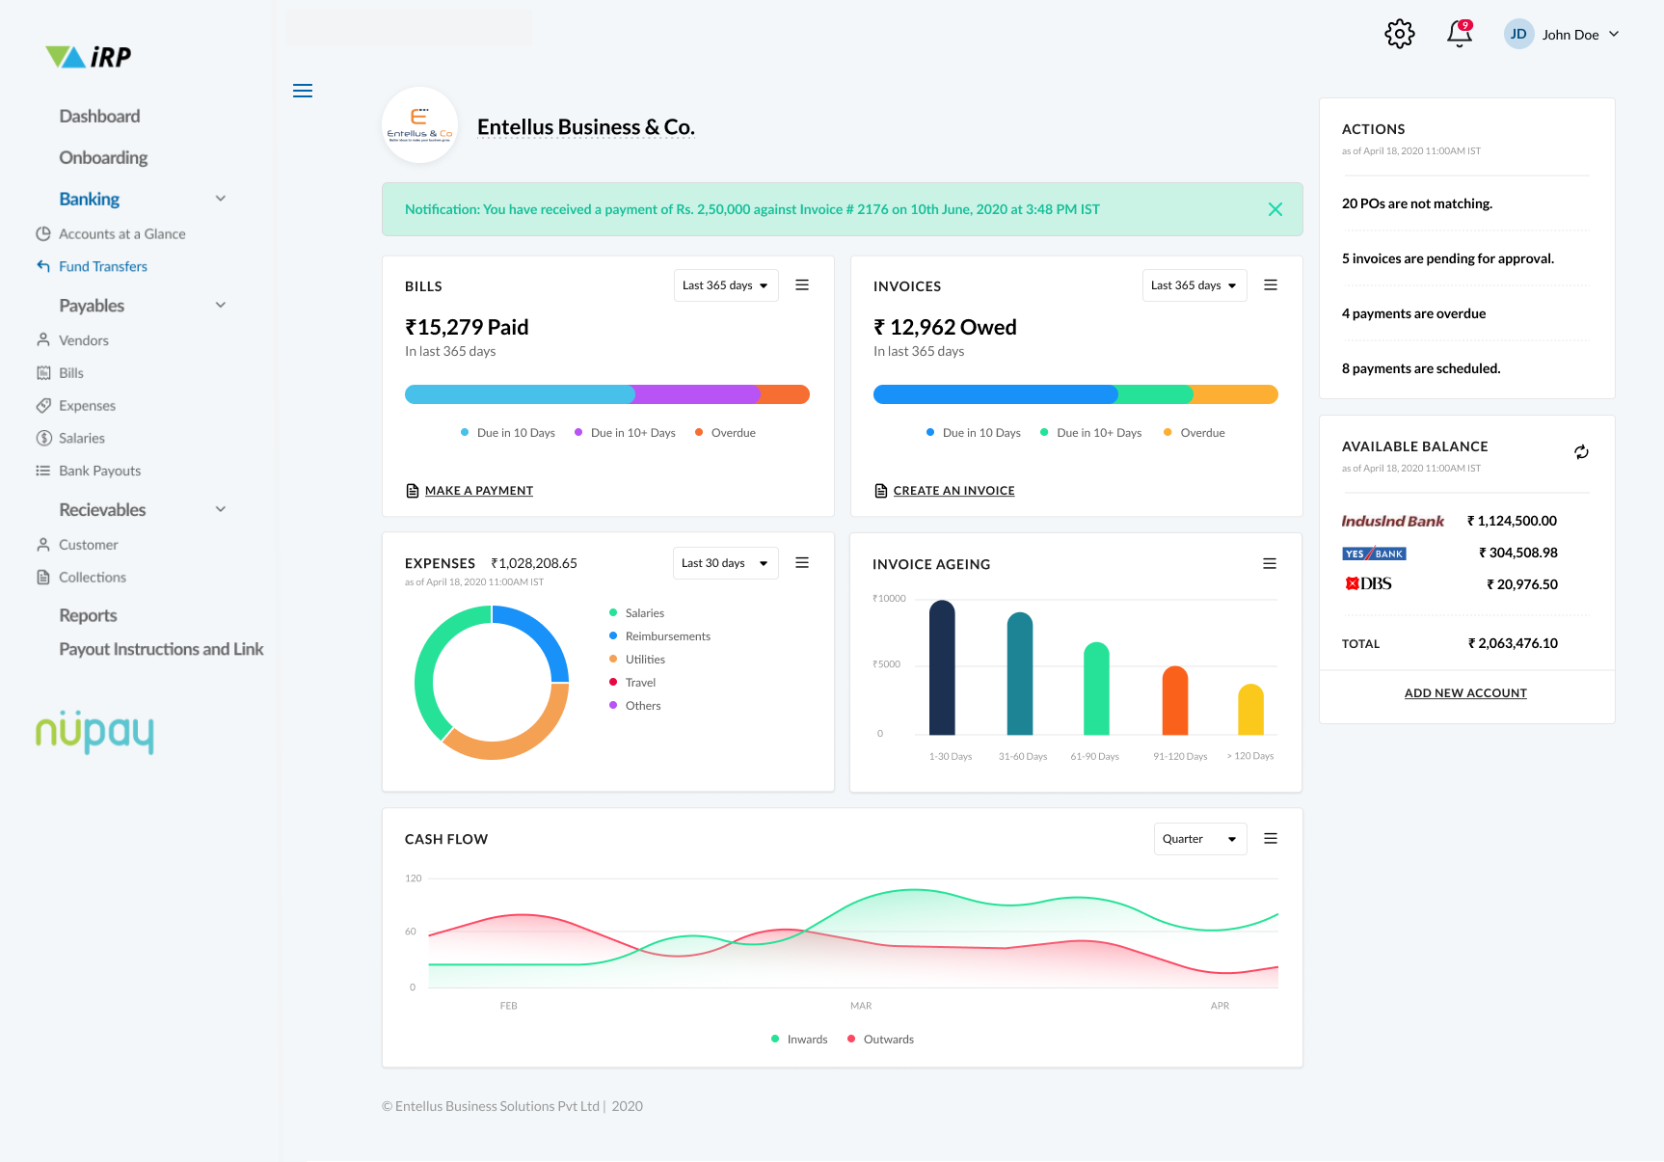Open the notifications bell

[1459, 34]
